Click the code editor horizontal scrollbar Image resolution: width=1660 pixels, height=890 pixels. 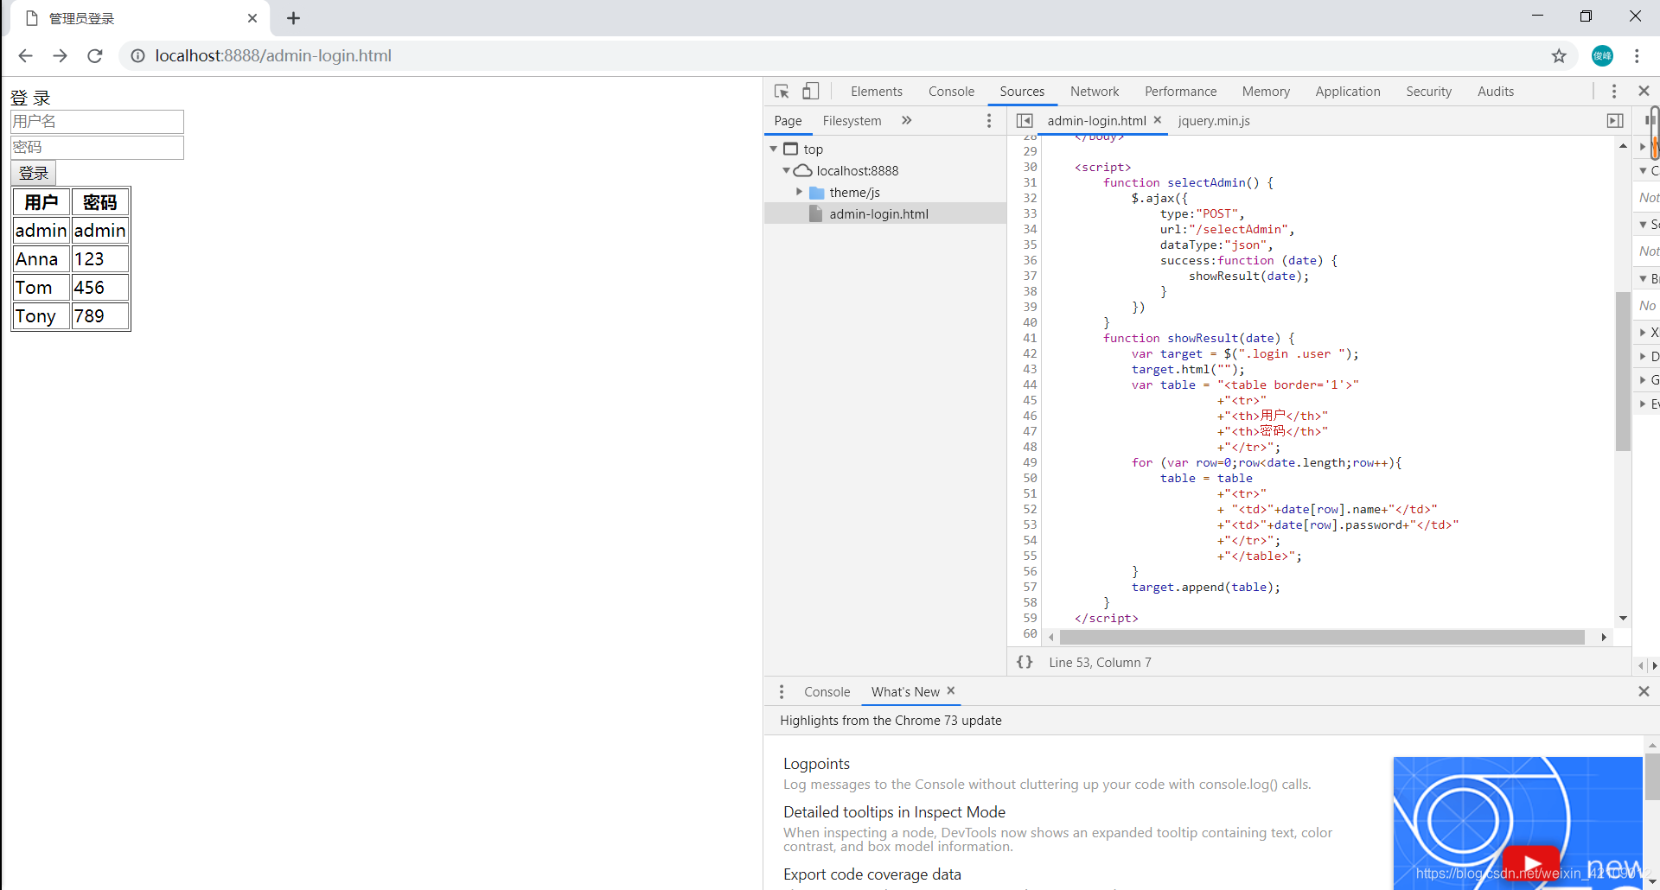pyautogui.click(x=1322, y=638)
